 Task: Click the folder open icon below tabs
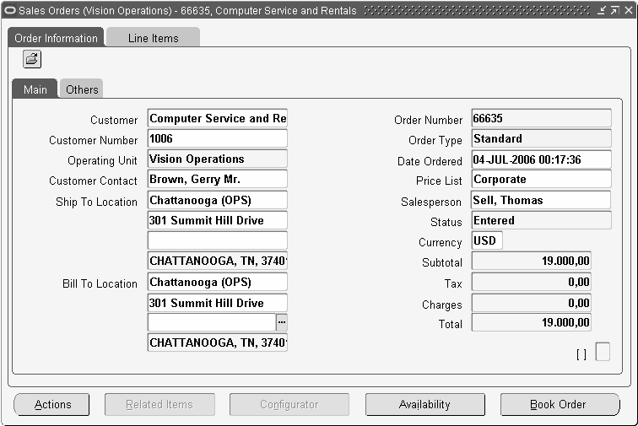click(x=32, y=59)
